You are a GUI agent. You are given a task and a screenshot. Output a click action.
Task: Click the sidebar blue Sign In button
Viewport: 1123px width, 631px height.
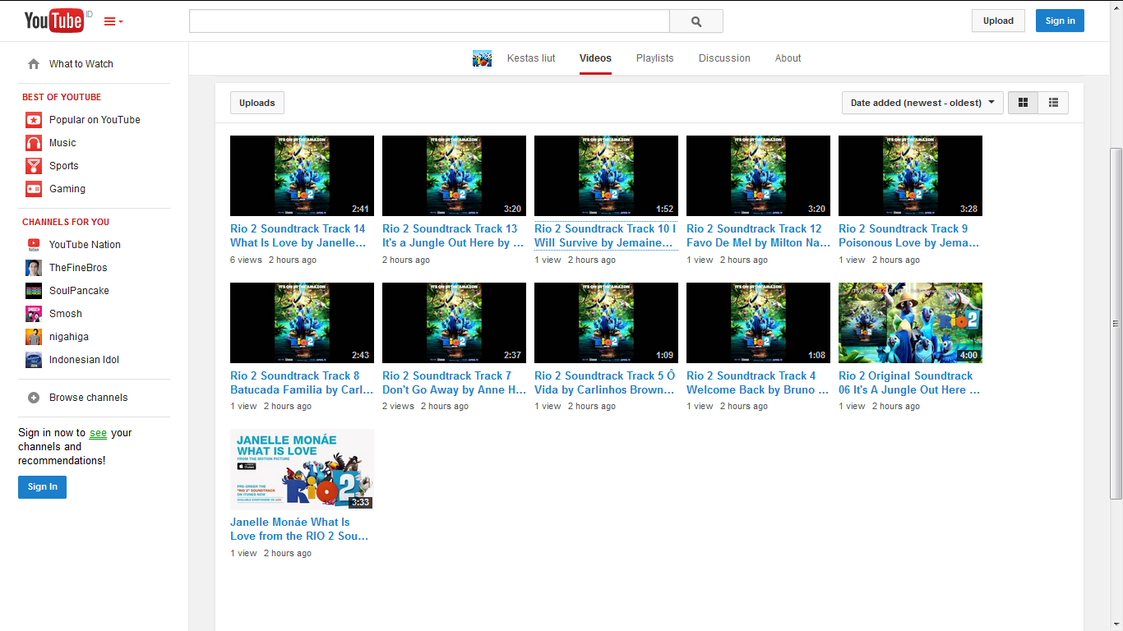[42, 487]
